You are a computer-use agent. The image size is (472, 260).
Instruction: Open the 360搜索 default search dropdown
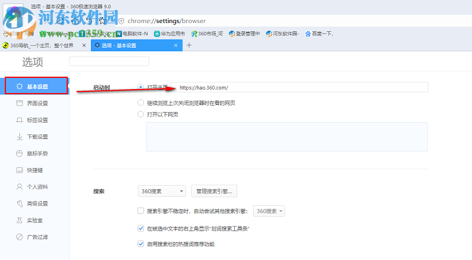pos(162,191)
